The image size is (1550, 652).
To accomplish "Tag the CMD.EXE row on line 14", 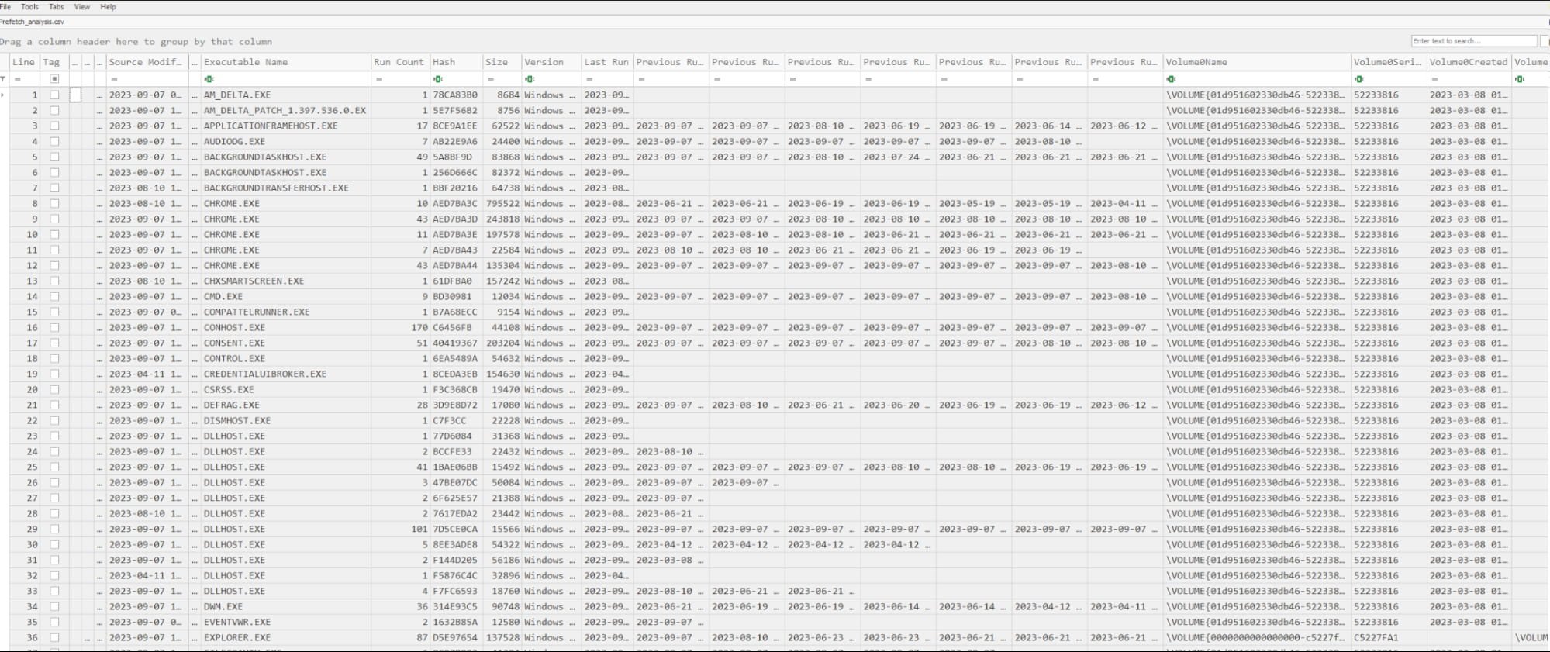I will click(54, 296).
